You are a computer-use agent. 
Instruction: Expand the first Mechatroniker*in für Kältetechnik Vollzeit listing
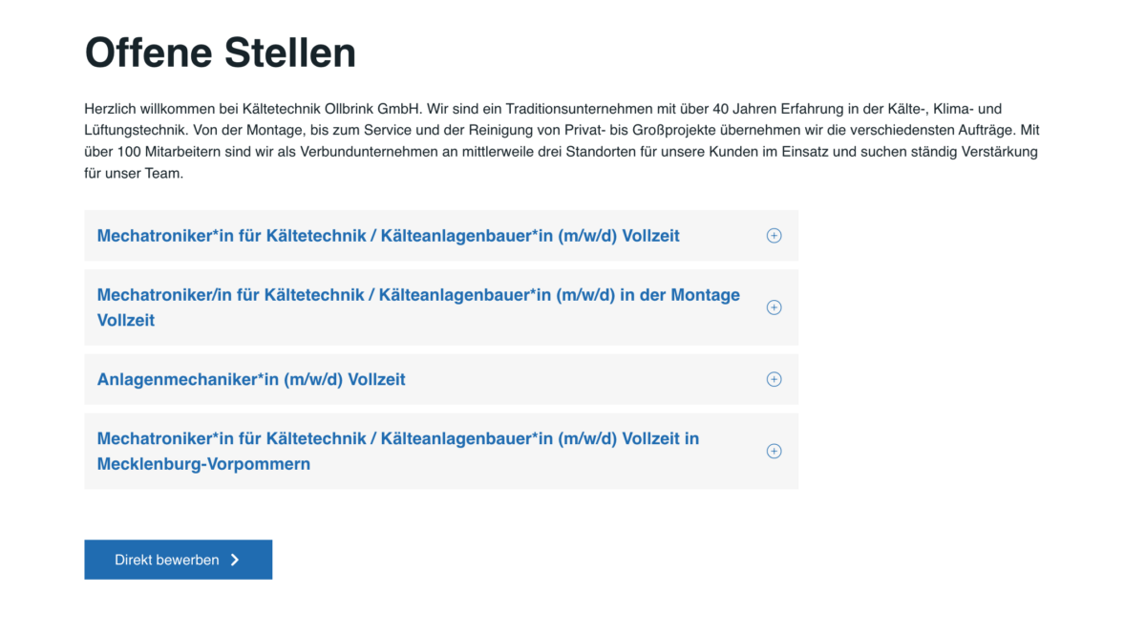(x=388, y=236)
